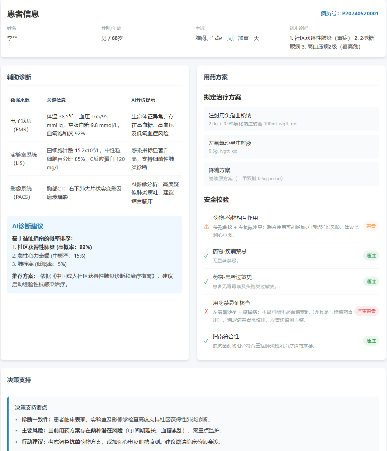The height and width of the screenshot is (451, 387).
Task: Select the 注射用头孢曲松钠 medication card
Action: coord(291,119)
